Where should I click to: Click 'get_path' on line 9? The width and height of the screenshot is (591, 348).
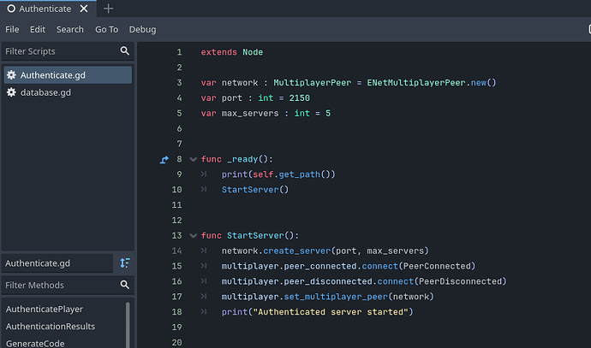[299, 174]
